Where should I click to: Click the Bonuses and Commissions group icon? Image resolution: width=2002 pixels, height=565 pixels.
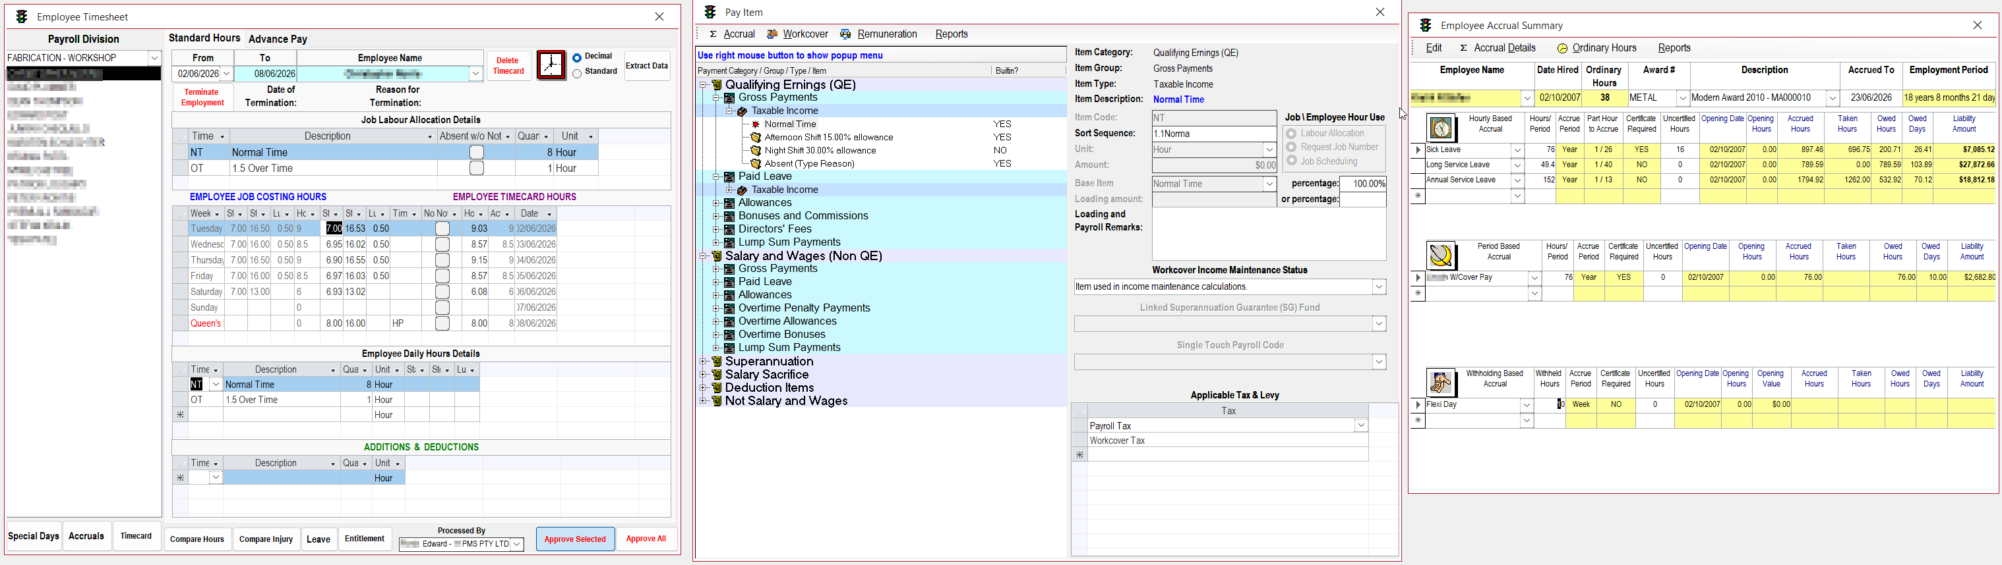coord(730,216)
